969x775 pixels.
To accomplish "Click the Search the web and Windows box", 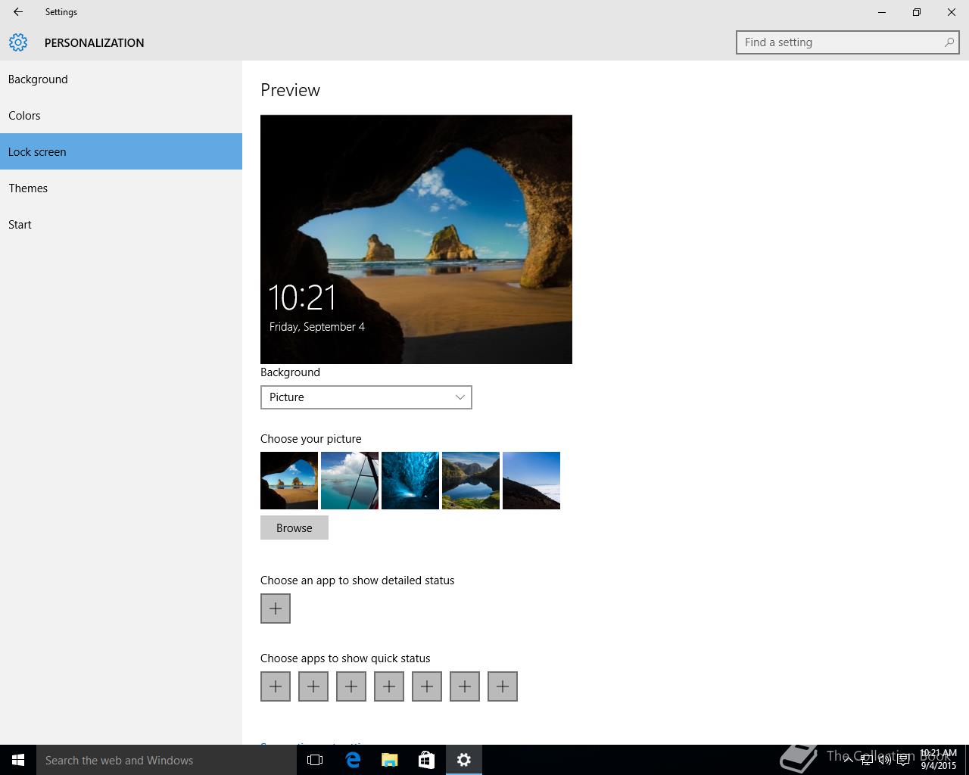I will (x=167, y=760).
